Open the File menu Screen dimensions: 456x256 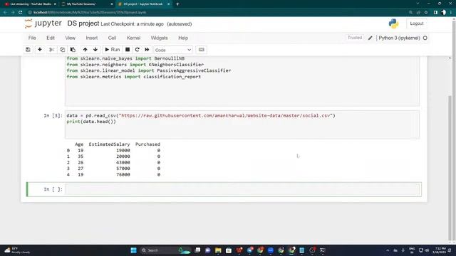(32, 38)
